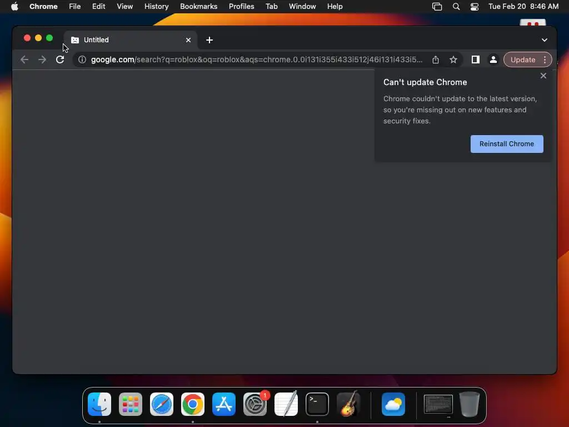
Task: Click the minimized window thumbnail in dock
Action: click(438, 404)
